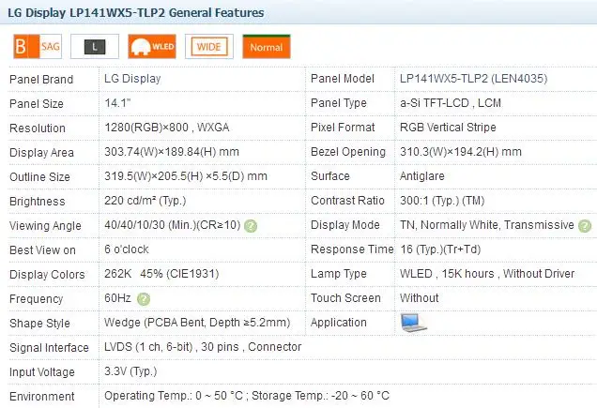
Task: Select the 40/40/10/30 (Min.)(CR≥10) value
Action: 173,225
